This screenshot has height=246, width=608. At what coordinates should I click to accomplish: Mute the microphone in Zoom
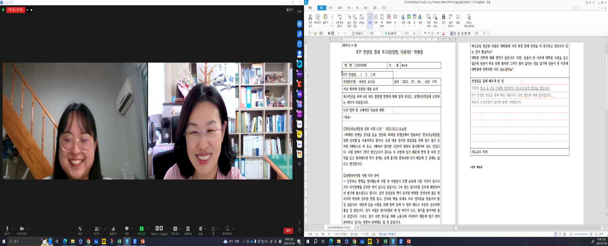7,229
